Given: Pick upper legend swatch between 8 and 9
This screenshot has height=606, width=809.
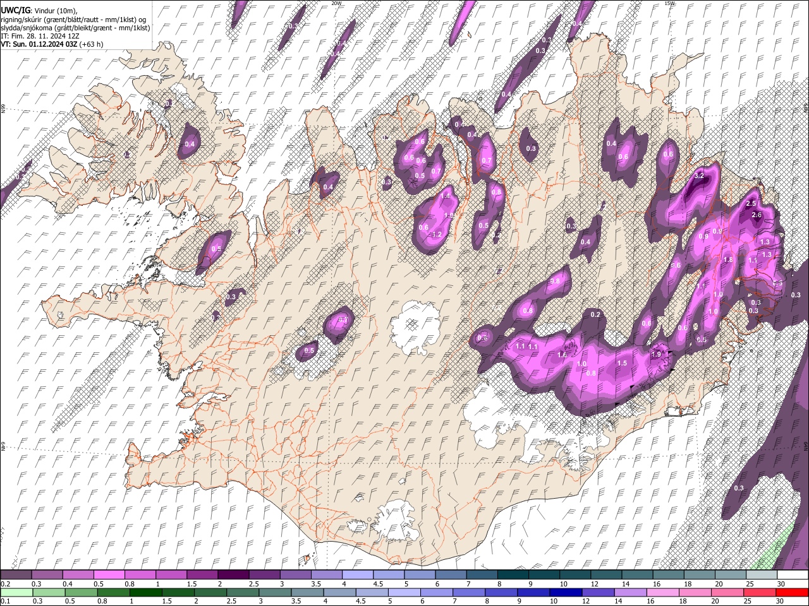Looking at the screenshot, I should [513, 575].
